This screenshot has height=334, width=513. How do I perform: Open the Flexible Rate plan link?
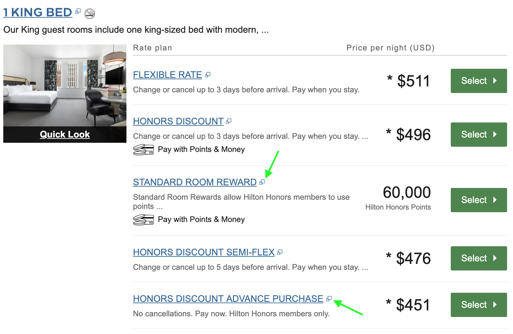(167, 75)
